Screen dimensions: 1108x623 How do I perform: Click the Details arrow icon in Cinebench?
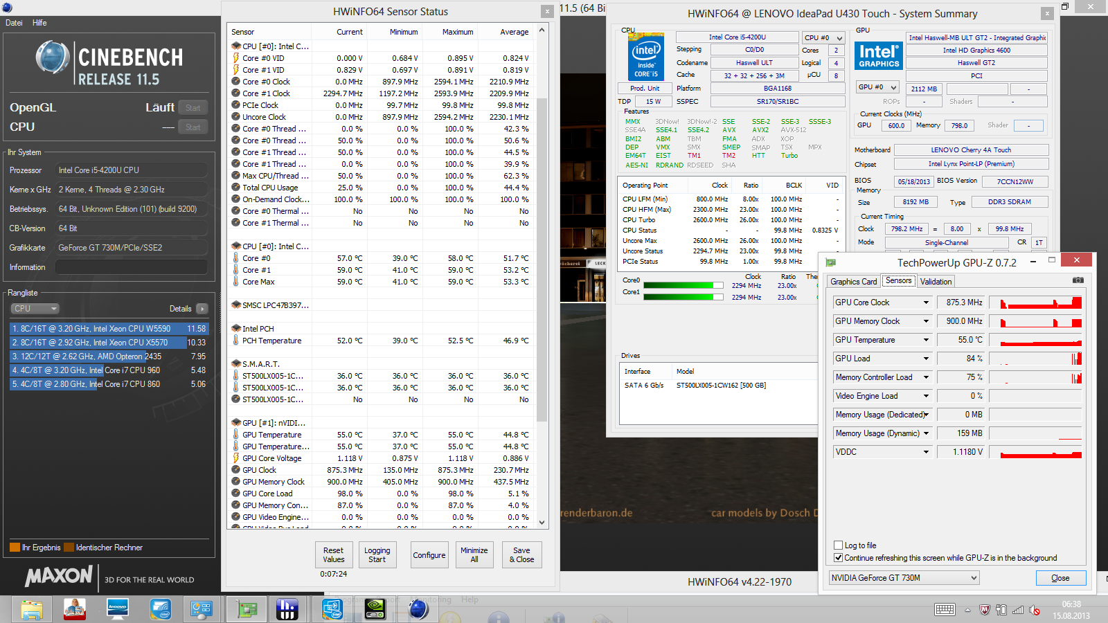click(x=202, y=309)
